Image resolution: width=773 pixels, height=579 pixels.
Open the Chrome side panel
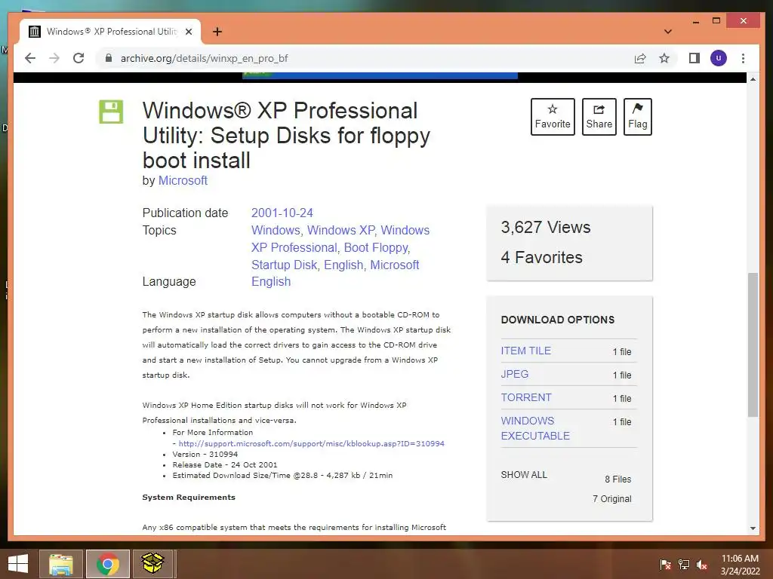694,58
